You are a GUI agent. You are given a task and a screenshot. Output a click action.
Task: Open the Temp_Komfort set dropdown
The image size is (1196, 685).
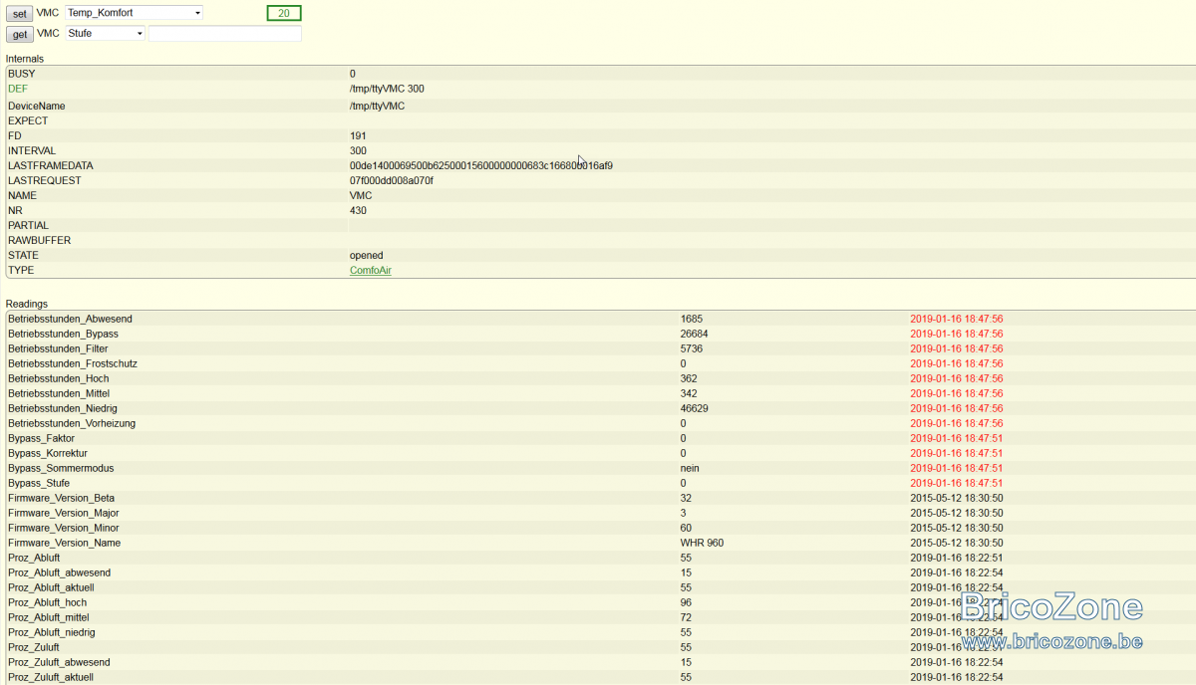tap(135, 13)
